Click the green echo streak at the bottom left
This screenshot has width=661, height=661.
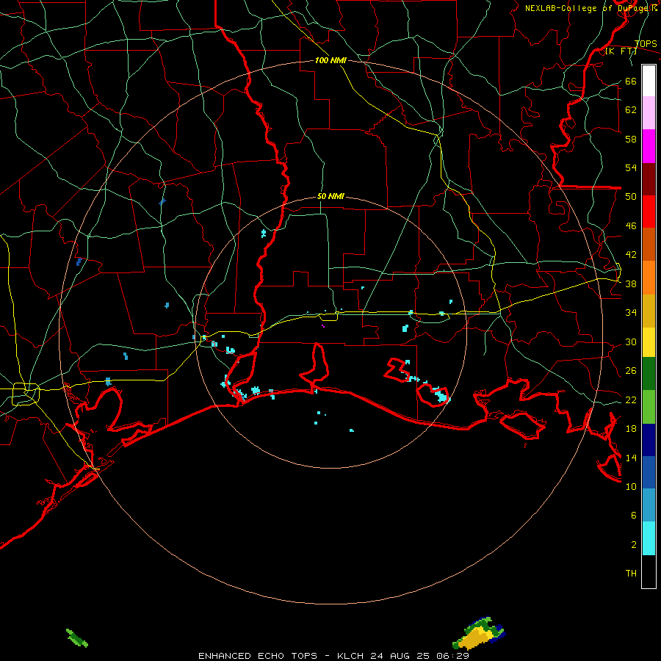click(x=76, y=637)
